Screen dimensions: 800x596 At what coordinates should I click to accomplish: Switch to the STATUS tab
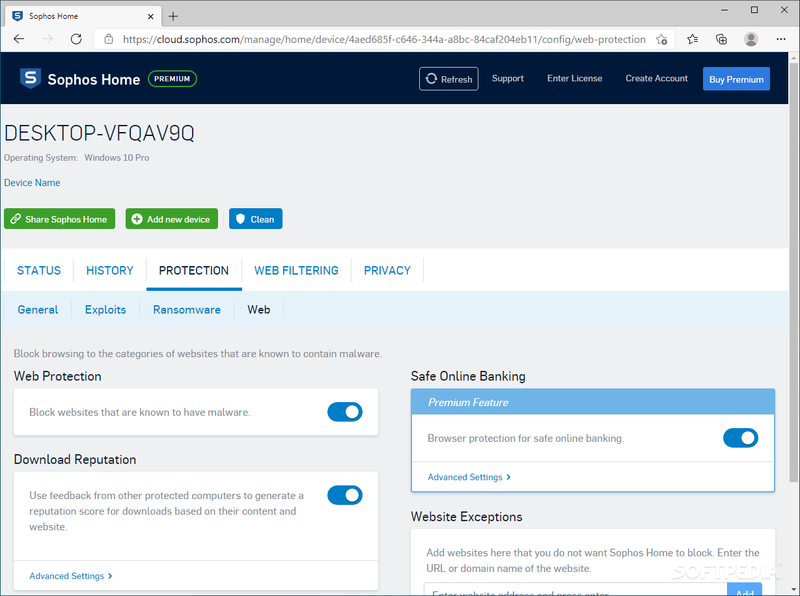click(x=39, y=270)
